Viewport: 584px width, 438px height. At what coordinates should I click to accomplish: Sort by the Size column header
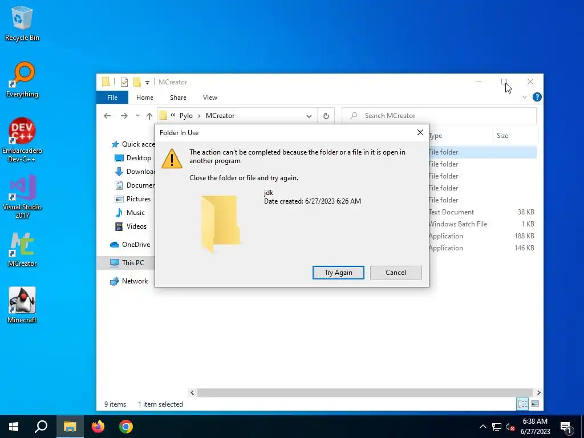pyautogui.click(x=516, y=136)
